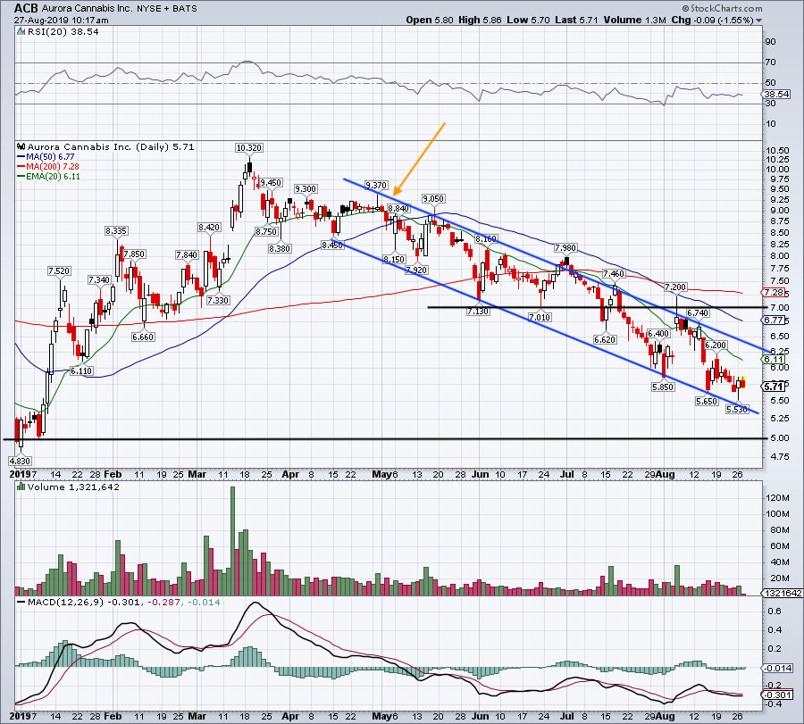This screenshot has height=724, width=804.
Task: Click the 7.200 price label
Action: pyautogui.click(x=675, y=287)
